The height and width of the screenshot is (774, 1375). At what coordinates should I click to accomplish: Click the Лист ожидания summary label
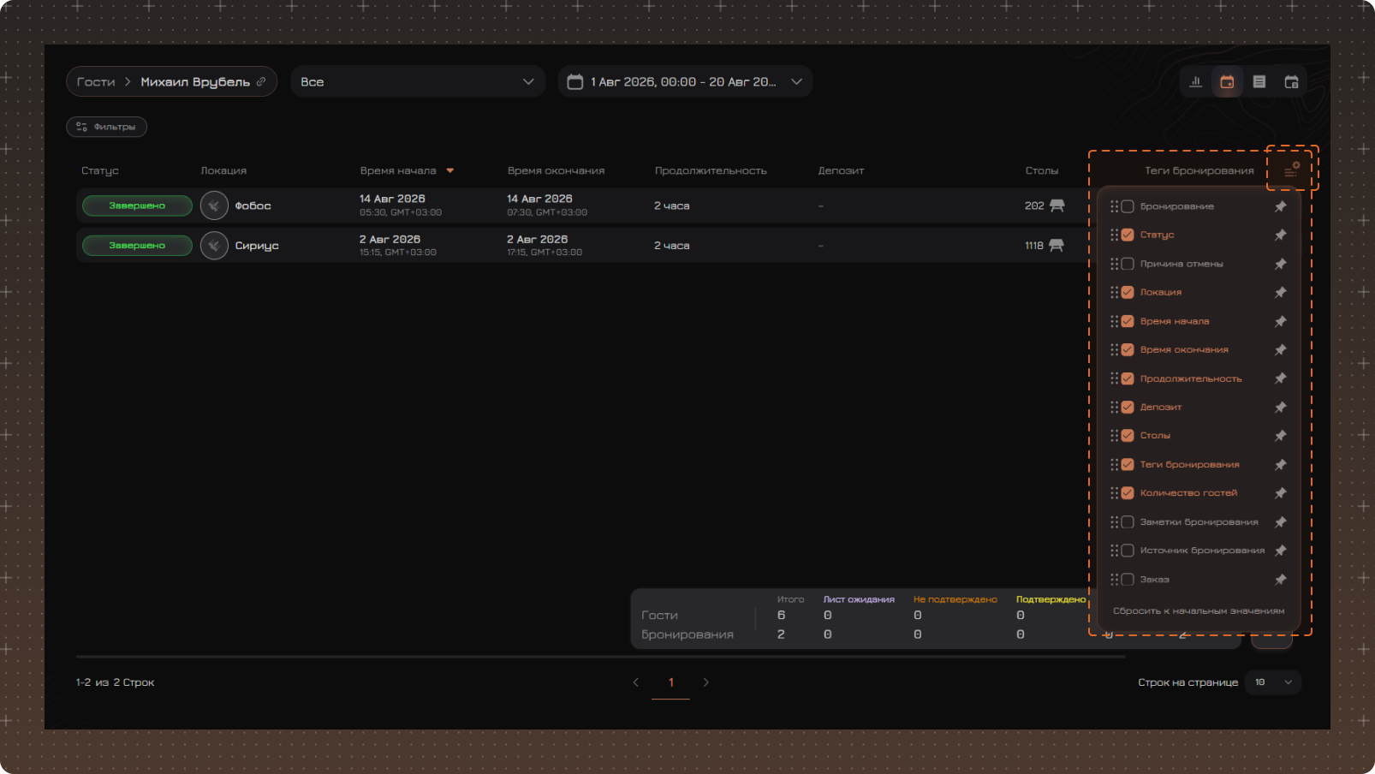(859, 599)
